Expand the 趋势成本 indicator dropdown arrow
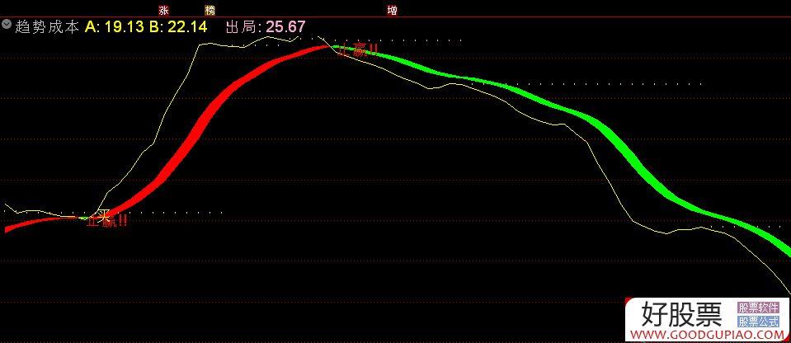Image resolution: width=791 pixels, height=343 pixels. 7,24
